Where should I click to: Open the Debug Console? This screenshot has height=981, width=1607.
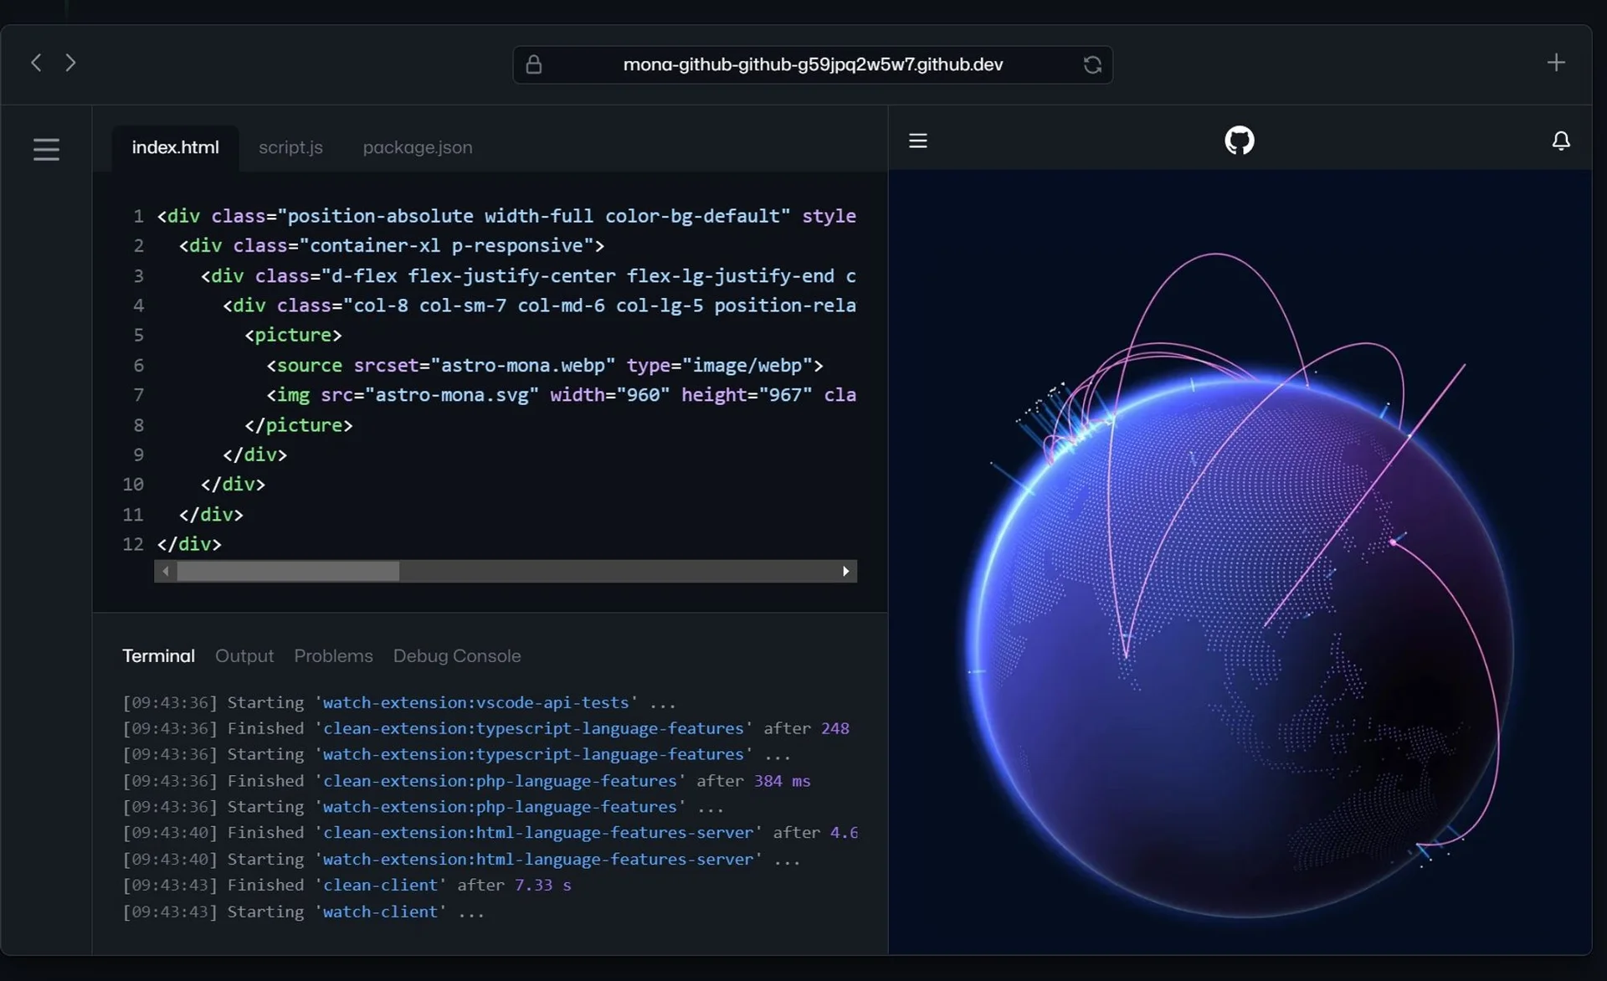click(457, 656)
